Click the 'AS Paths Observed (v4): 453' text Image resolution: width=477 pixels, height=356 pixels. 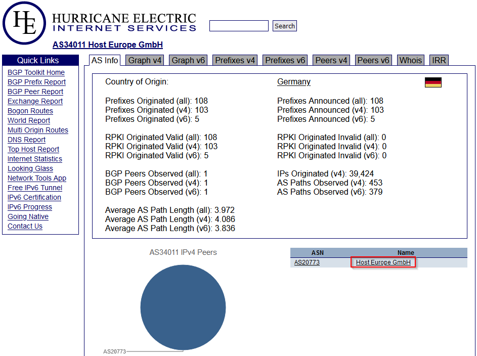pos(330,183)
